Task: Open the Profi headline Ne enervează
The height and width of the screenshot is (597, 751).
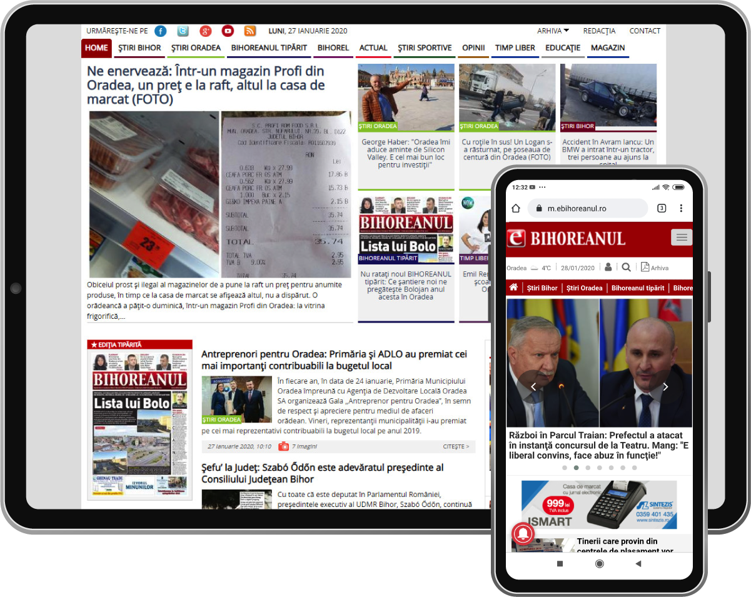Action: [206, 84]
